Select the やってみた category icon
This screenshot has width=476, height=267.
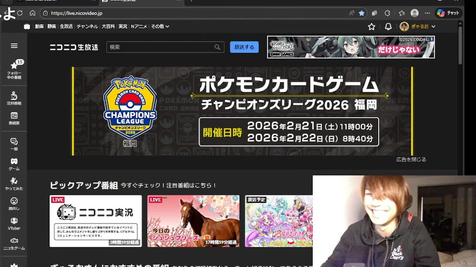click(14, 184)
